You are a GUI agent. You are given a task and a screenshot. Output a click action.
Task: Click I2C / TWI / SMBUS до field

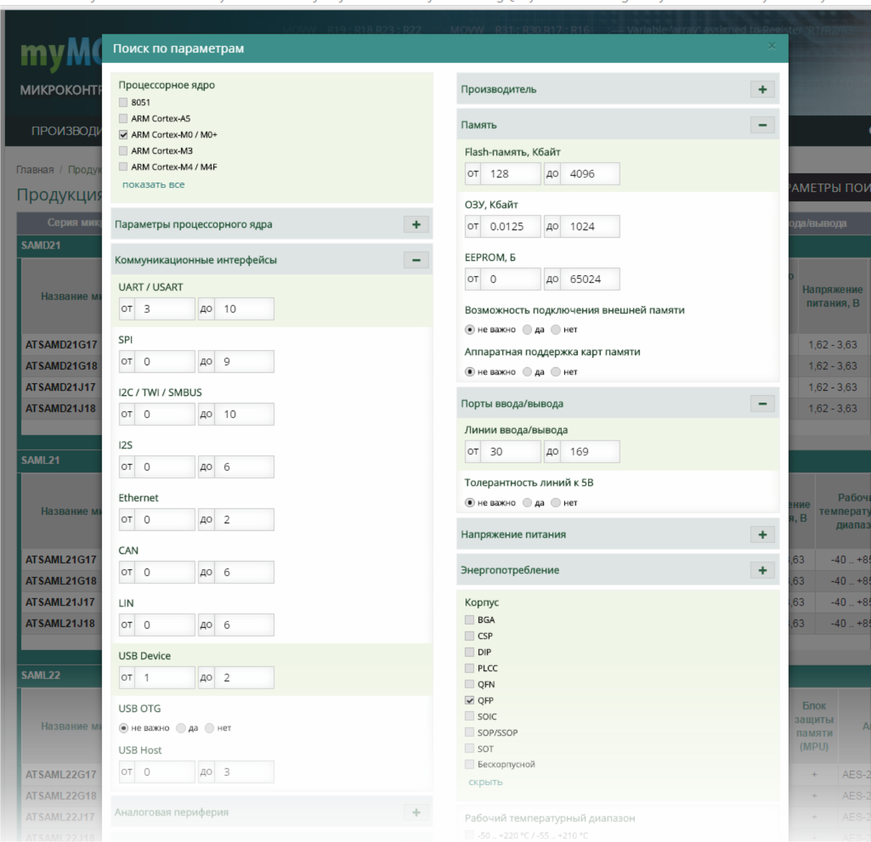pyautogui.click(x=244, y=414)
